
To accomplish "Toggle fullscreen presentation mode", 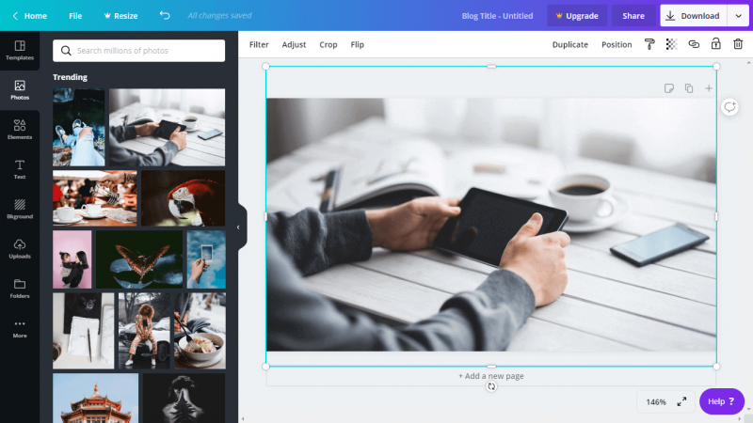I will [682, 401].
